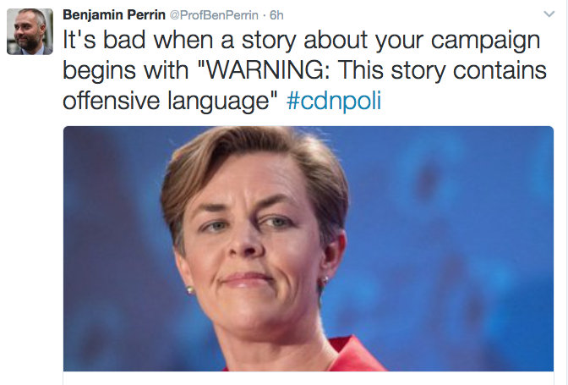
Task: Open the Benjamin Perrin display name link
Action: [114, 15]
